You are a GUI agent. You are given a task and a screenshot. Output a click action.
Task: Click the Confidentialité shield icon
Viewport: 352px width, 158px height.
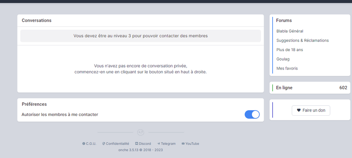pyautogui.click(x=103, y=144)
